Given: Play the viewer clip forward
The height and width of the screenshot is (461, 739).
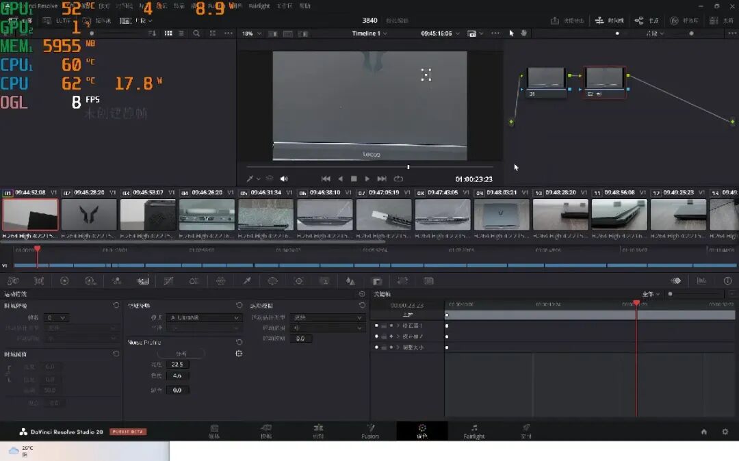Looking at the screenshot, I should (367, 179).
